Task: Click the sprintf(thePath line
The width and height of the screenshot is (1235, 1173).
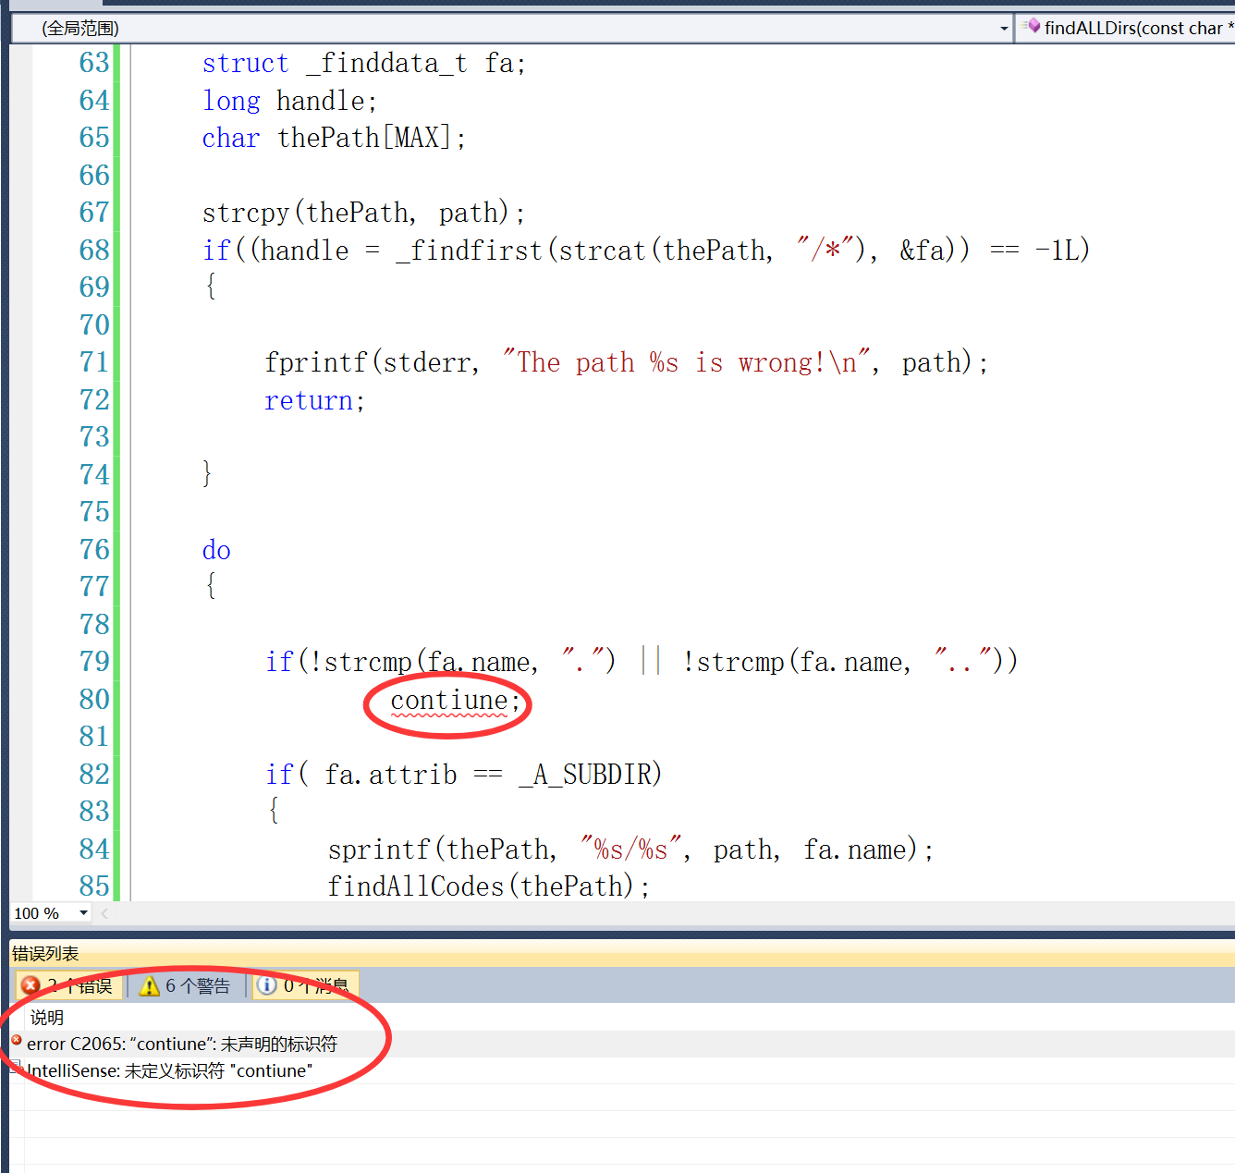Action: click(x=631, y=849)
